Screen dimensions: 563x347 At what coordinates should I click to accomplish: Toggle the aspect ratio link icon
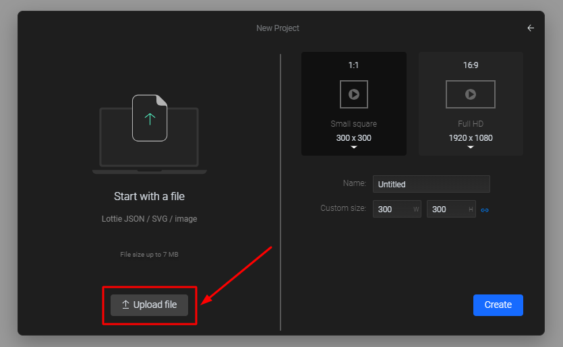click(x=485, y=210)
